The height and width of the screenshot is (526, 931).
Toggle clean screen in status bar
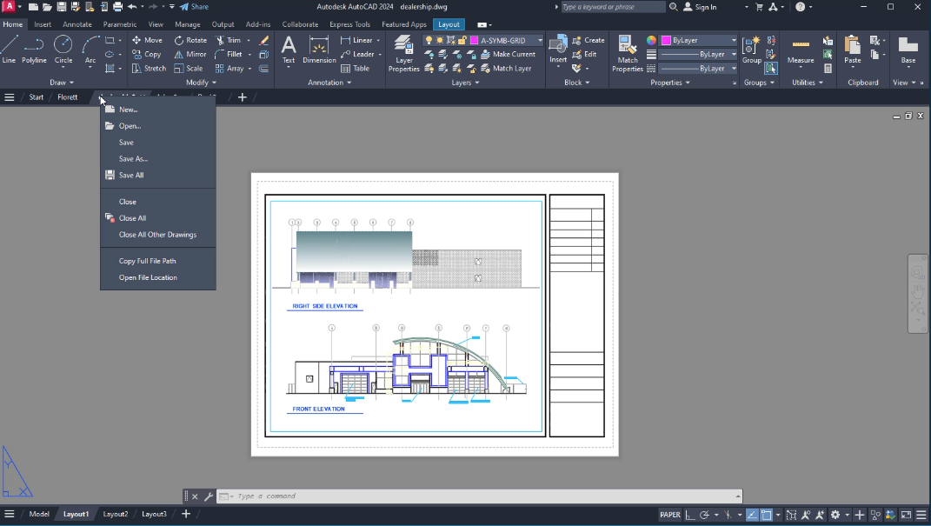click(906, 515)
